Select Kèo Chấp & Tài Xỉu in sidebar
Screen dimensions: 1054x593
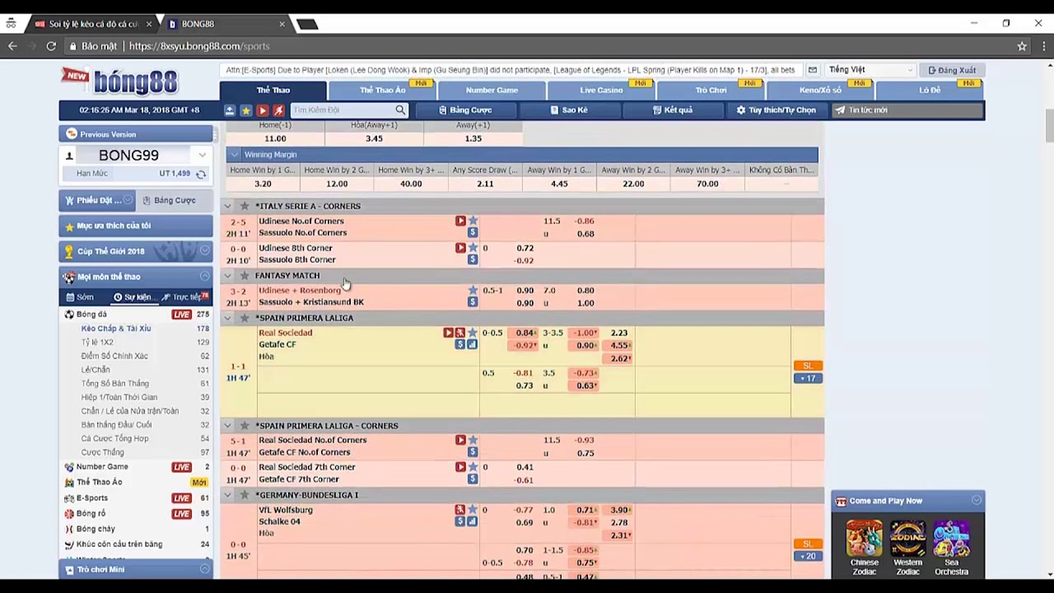pyautogui.click(x=116, y=329)
